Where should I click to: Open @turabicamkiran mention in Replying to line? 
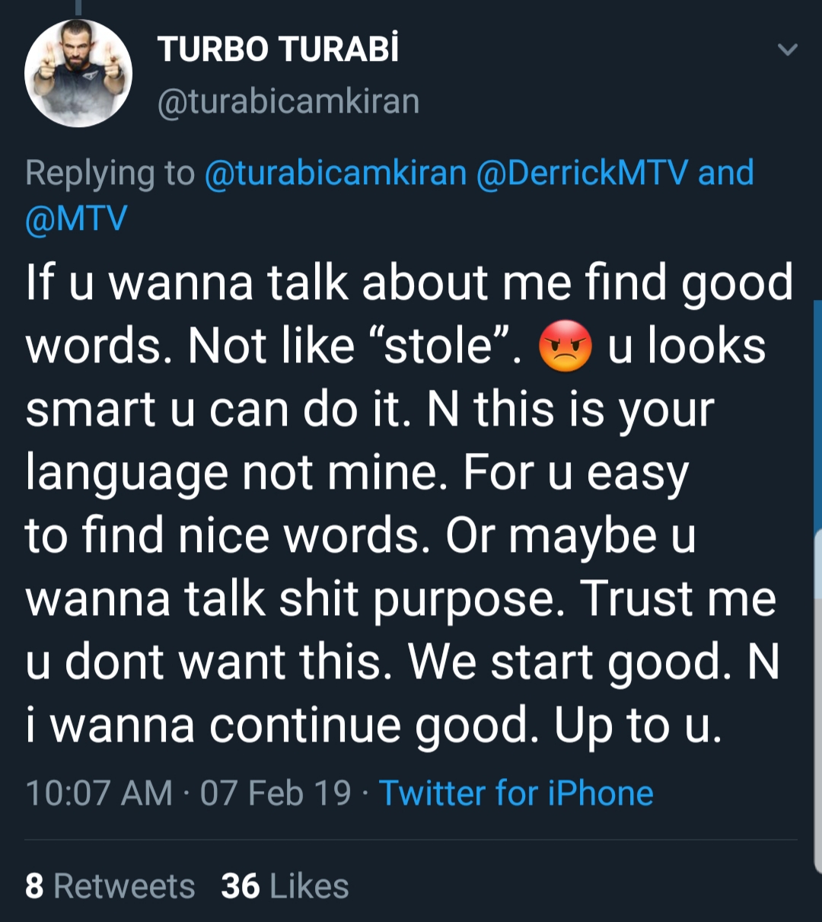pos(336,173)
